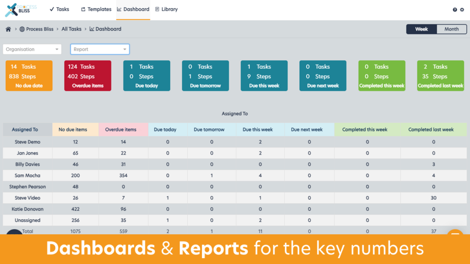Open the orange No due date tile
470x264 pixels.
point(29,76)
